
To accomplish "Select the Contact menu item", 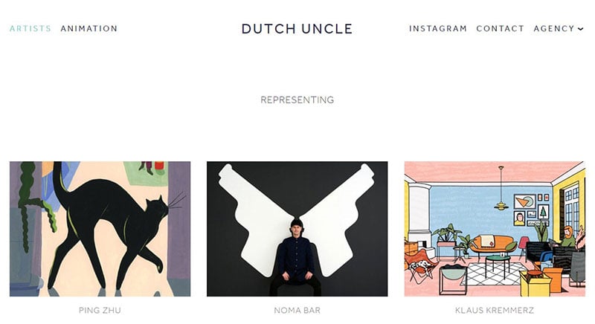I will pyautogui.click(x=500, y=28).
